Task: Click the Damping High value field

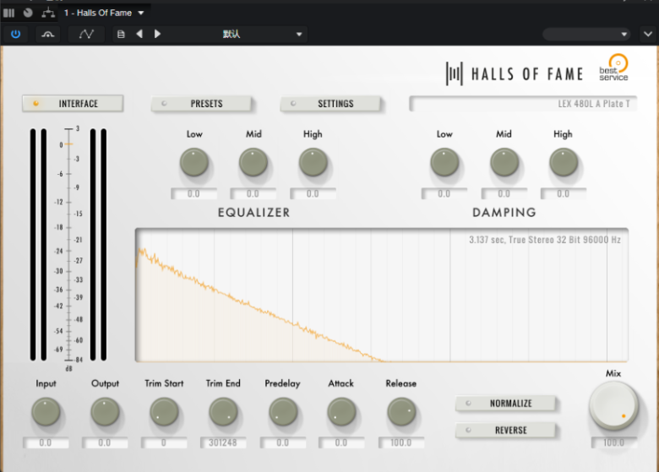Action: (x=564, y=193)
